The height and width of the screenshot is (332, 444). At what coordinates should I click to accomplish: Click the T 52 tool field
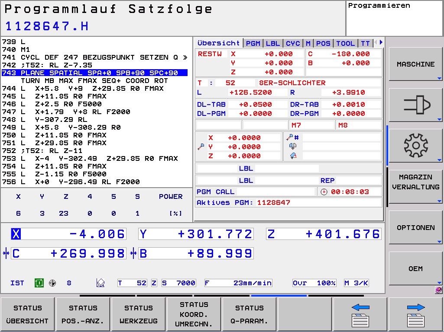pos(132,283)
